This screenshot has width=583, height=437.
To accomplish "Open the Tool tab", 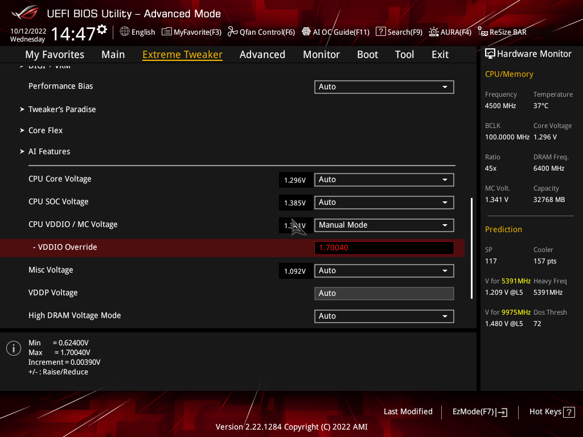I will click(405, 55).
